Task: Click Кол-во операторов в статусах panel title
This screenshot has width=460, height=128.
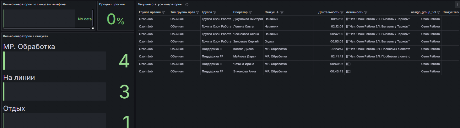Action: [x=25, y=36]
